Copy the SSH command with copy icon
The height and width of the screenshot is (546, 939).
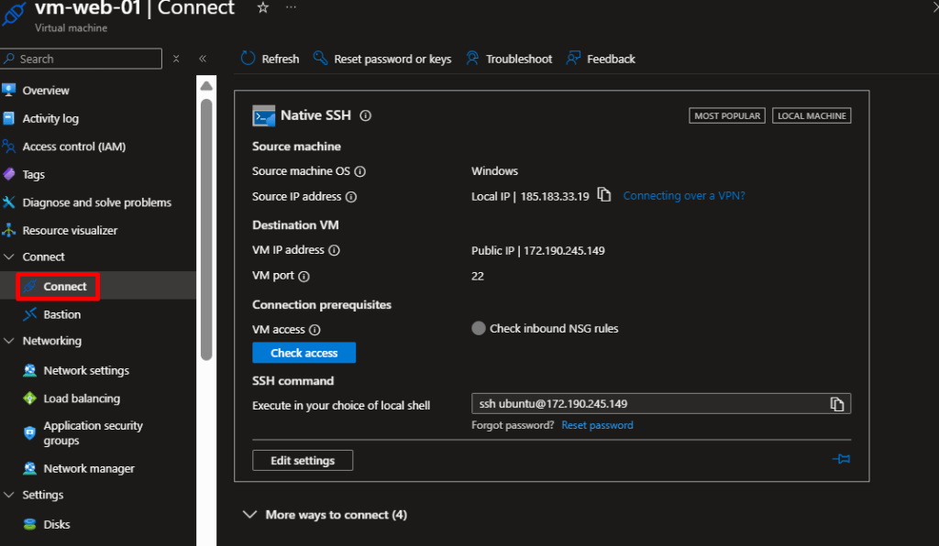point(836,404)
